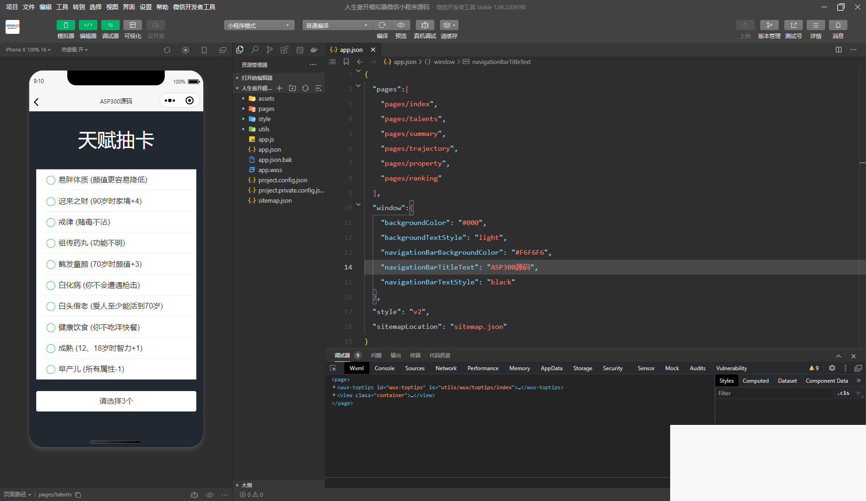Click the Preview eye icon
The image size is (866, 501).
click(x=401, y=25)
